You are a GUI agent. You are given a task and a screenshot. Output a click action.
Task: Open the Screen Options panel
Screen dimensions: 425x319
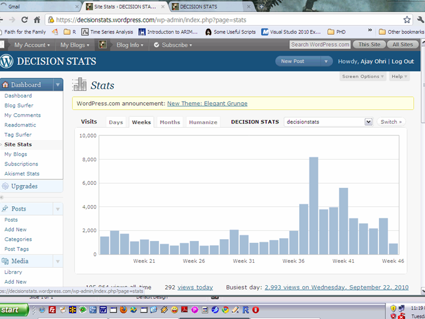point(362,76)
